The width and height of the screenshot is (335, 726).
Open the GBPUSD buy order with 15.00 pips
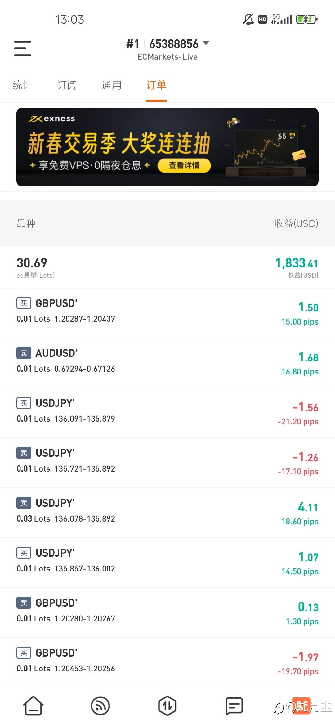[x=167, y=313]
